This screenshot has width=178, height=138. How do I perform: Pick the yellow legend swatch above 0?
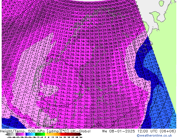point(46,134)
